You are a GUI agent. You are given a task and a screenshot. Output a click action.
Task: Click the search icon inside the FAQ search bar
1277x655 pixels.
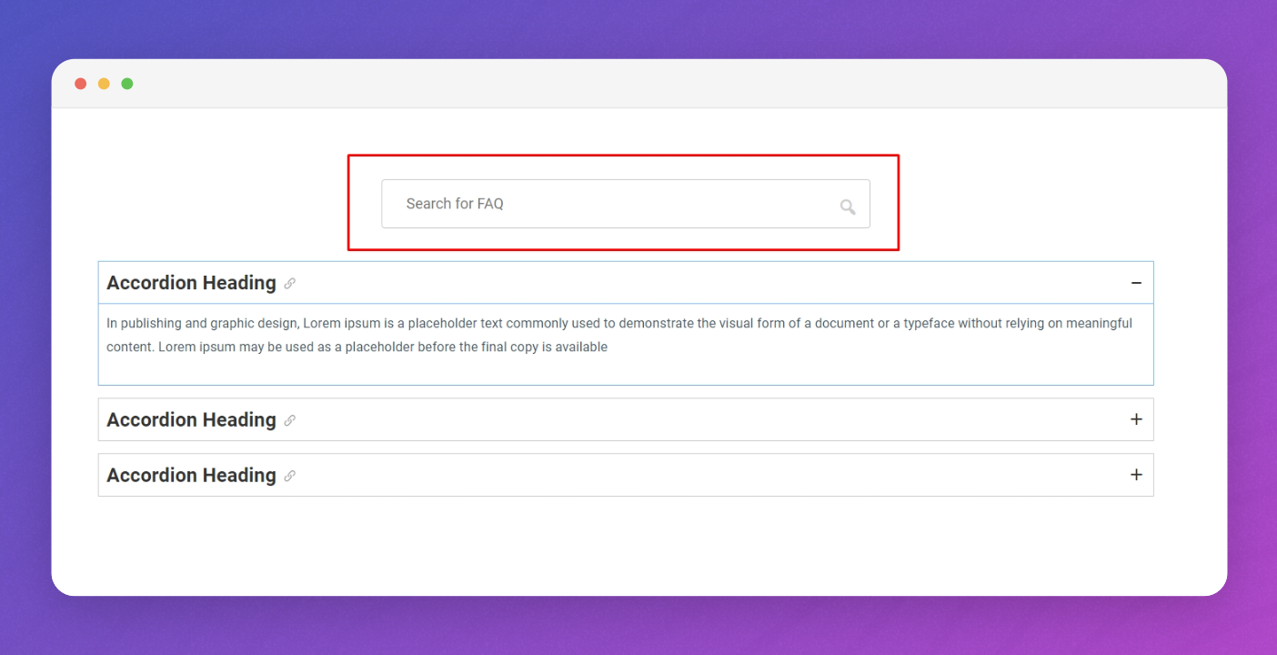[848, 206]
